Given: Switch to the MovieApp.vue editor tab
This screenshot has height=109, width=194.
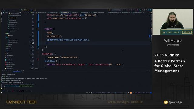Looking at the screenshot, I should click(x=127, y=13).
